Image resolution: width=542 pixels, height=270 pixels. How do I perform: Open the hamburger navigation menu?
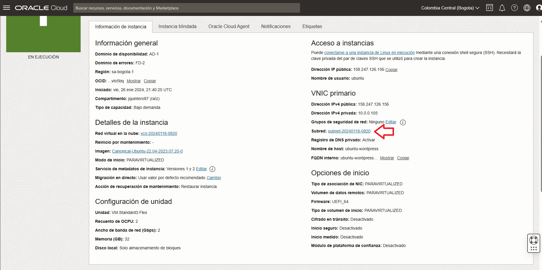pyautogui.click(x=6, y=8)
